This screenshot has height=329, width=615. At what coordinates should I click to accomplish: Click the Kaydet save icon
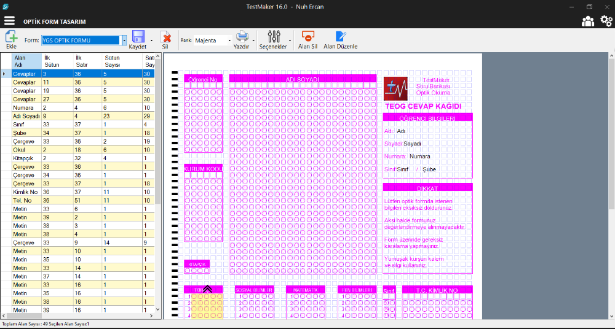click(x=138, y=36)
